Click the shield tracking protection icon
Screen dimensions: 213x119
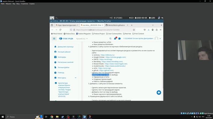[71, 30]
